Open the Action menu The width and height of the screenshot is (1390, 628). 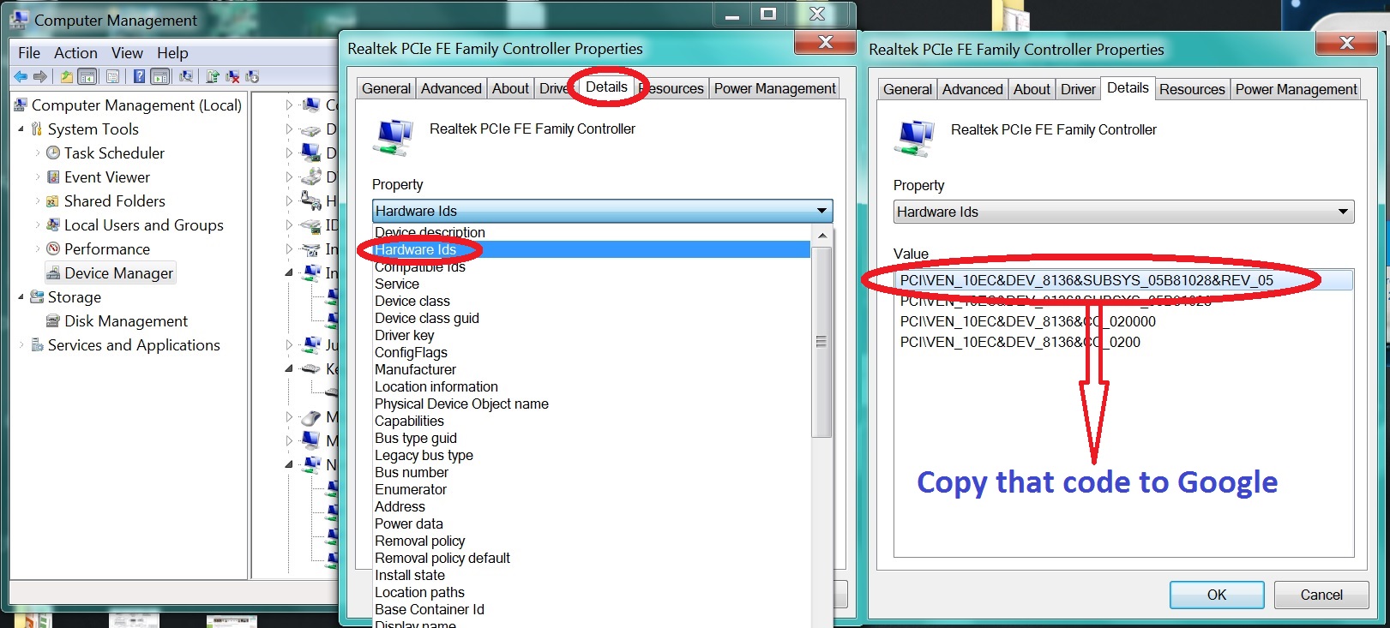(x=75, y=53)
